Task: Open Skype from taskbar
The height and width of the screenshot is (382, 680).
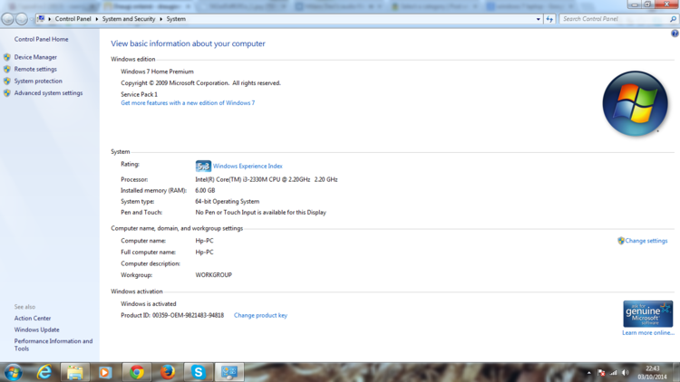Action: pyautogui.click(x=199, y=372)
